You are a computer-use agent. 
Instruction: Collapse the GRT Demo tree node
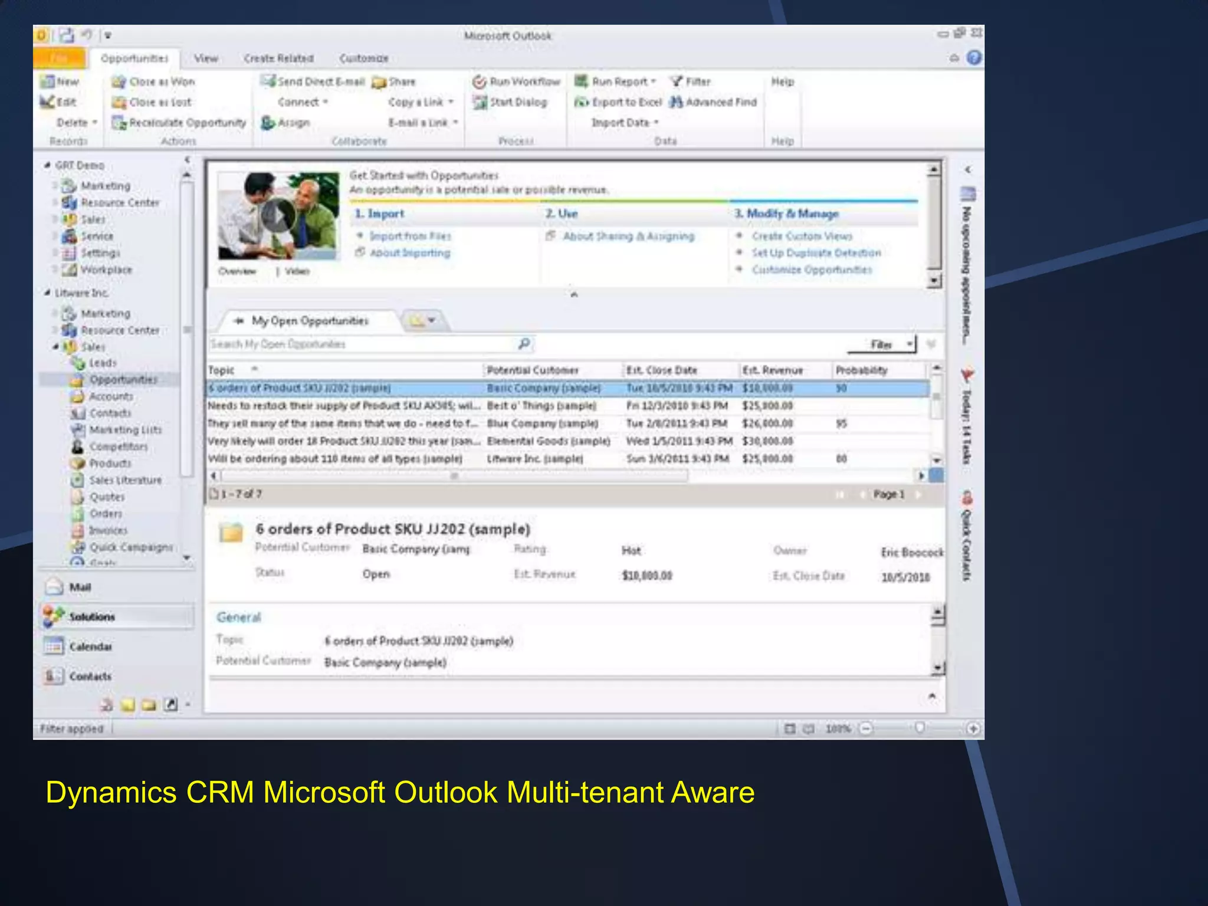click(47, 165)
